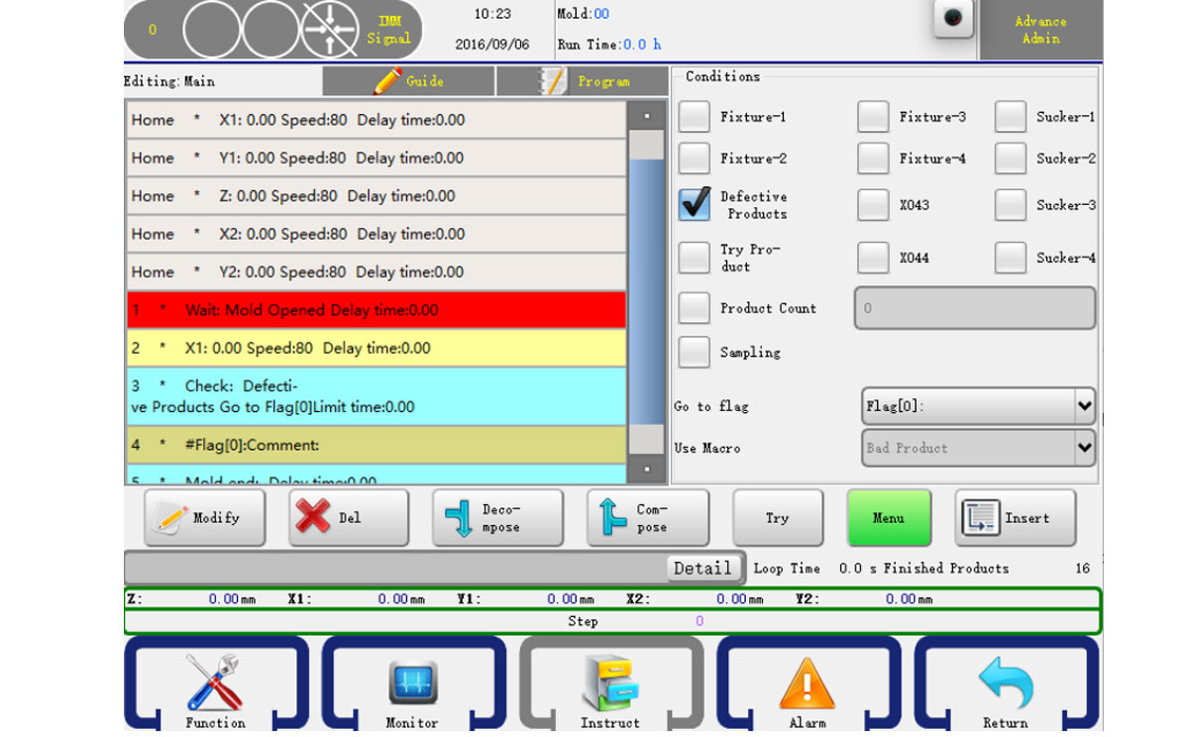Screen dimensions: 1189x737
Task: Select the red Wait: Mold Opened step
Action: (x=377, y=310)
